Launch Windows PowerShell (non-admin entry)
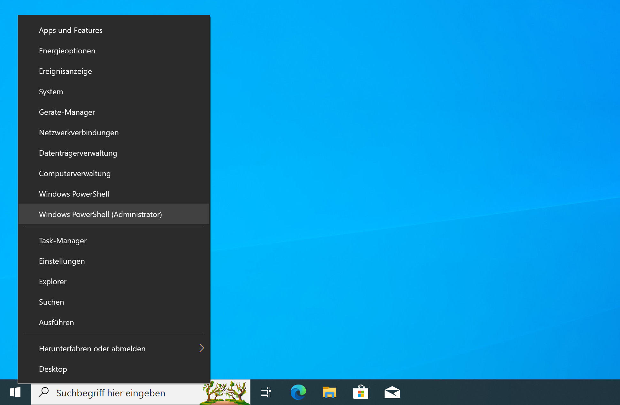The width and height of the screenshot is (620, 405). point(114,194)
